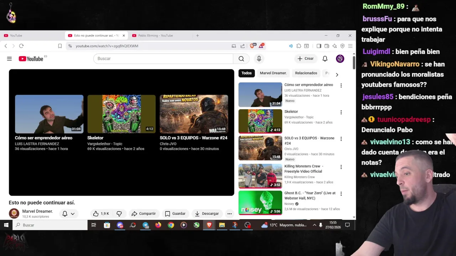Viewport: 456px width, 256px height.
Task: Click Compartir to share the video
Action: point(144,214)
